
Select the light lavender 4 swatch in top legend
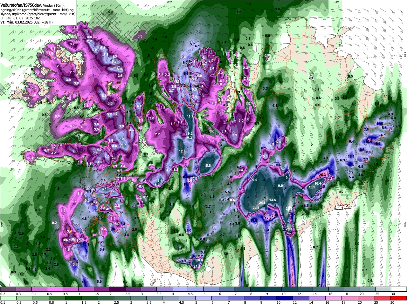click(179, 289)
